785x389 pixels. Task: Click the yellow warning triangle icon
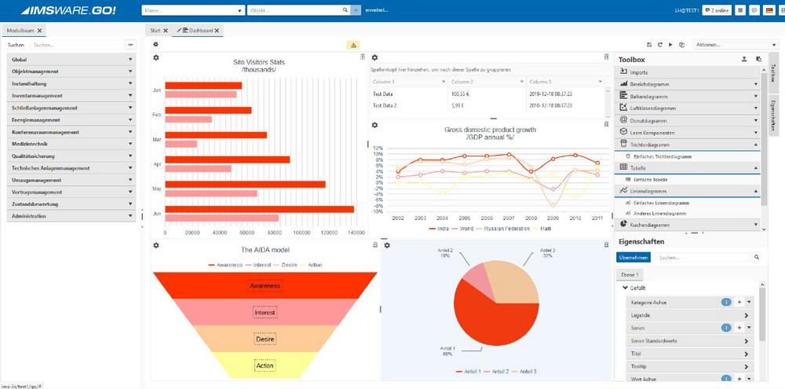point(353,45)
